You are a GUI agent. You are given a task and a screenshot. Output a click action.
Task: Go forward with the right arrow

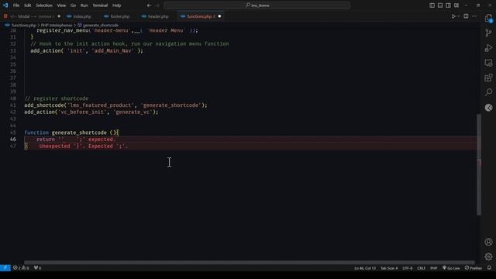(158, 5)
